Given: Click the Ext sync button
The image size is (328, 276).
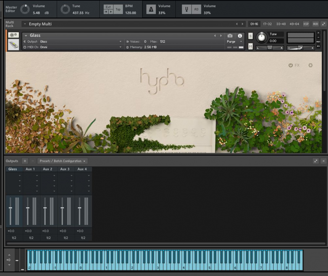Looking at the screenshot, I should click(x=108, y=7).
